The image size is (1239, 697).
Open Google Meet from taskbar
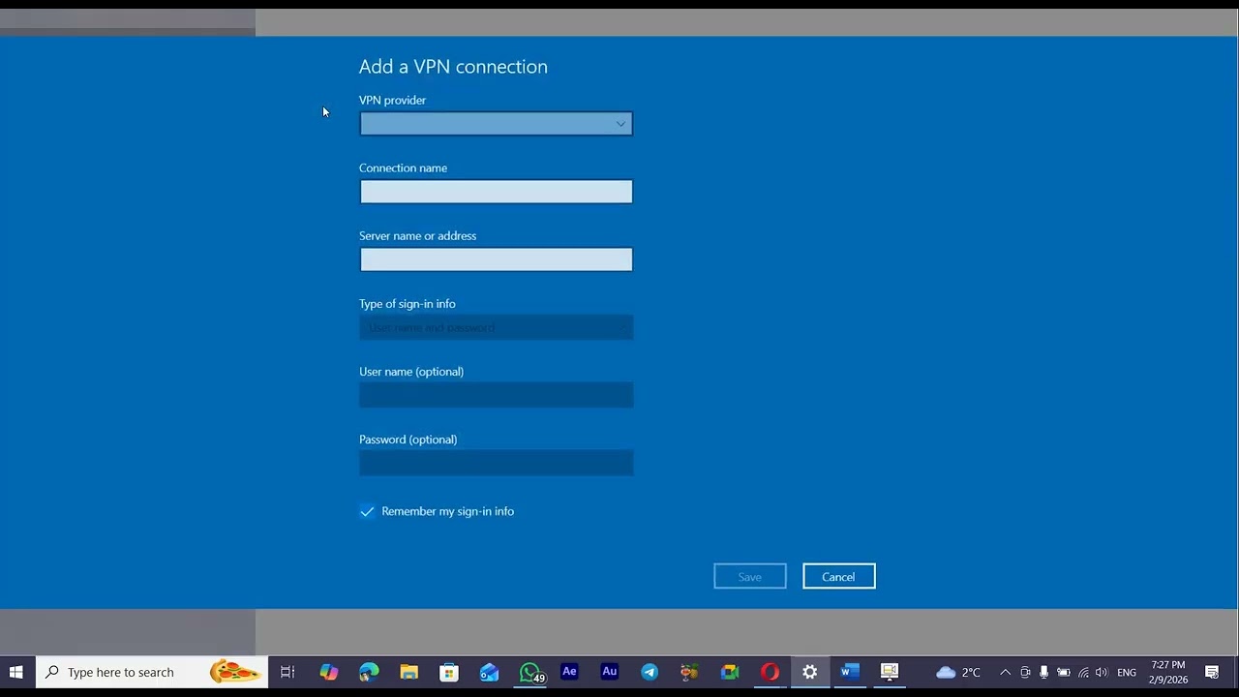point(730,672)
